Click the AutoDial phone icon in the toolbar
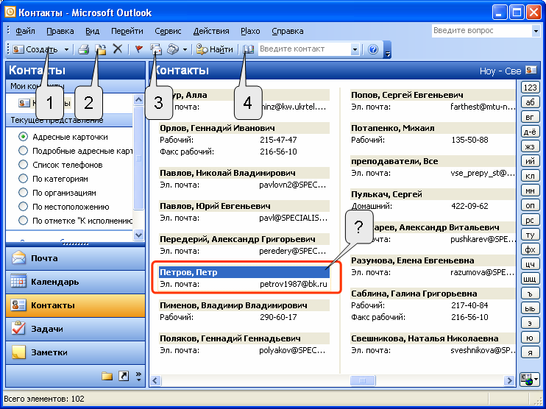The image size is (546, 409). point(173,49)
